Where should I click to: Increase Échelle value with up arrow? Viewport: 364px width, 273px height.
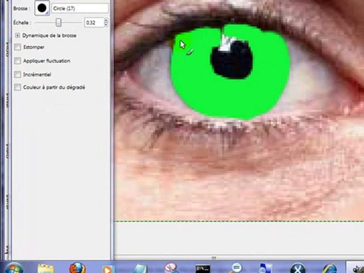106,20
